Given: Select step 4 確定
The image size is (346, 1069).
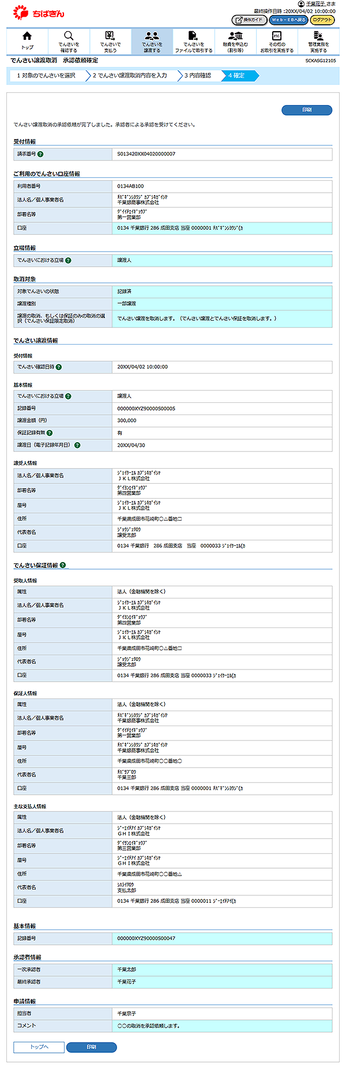Looking at the screenshot, I should (239, 76).
